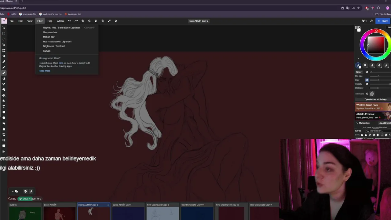This screenshot has width=391, height=220.
Task: Click the fullscreen expand arrows icon
Action: point(109,21)
